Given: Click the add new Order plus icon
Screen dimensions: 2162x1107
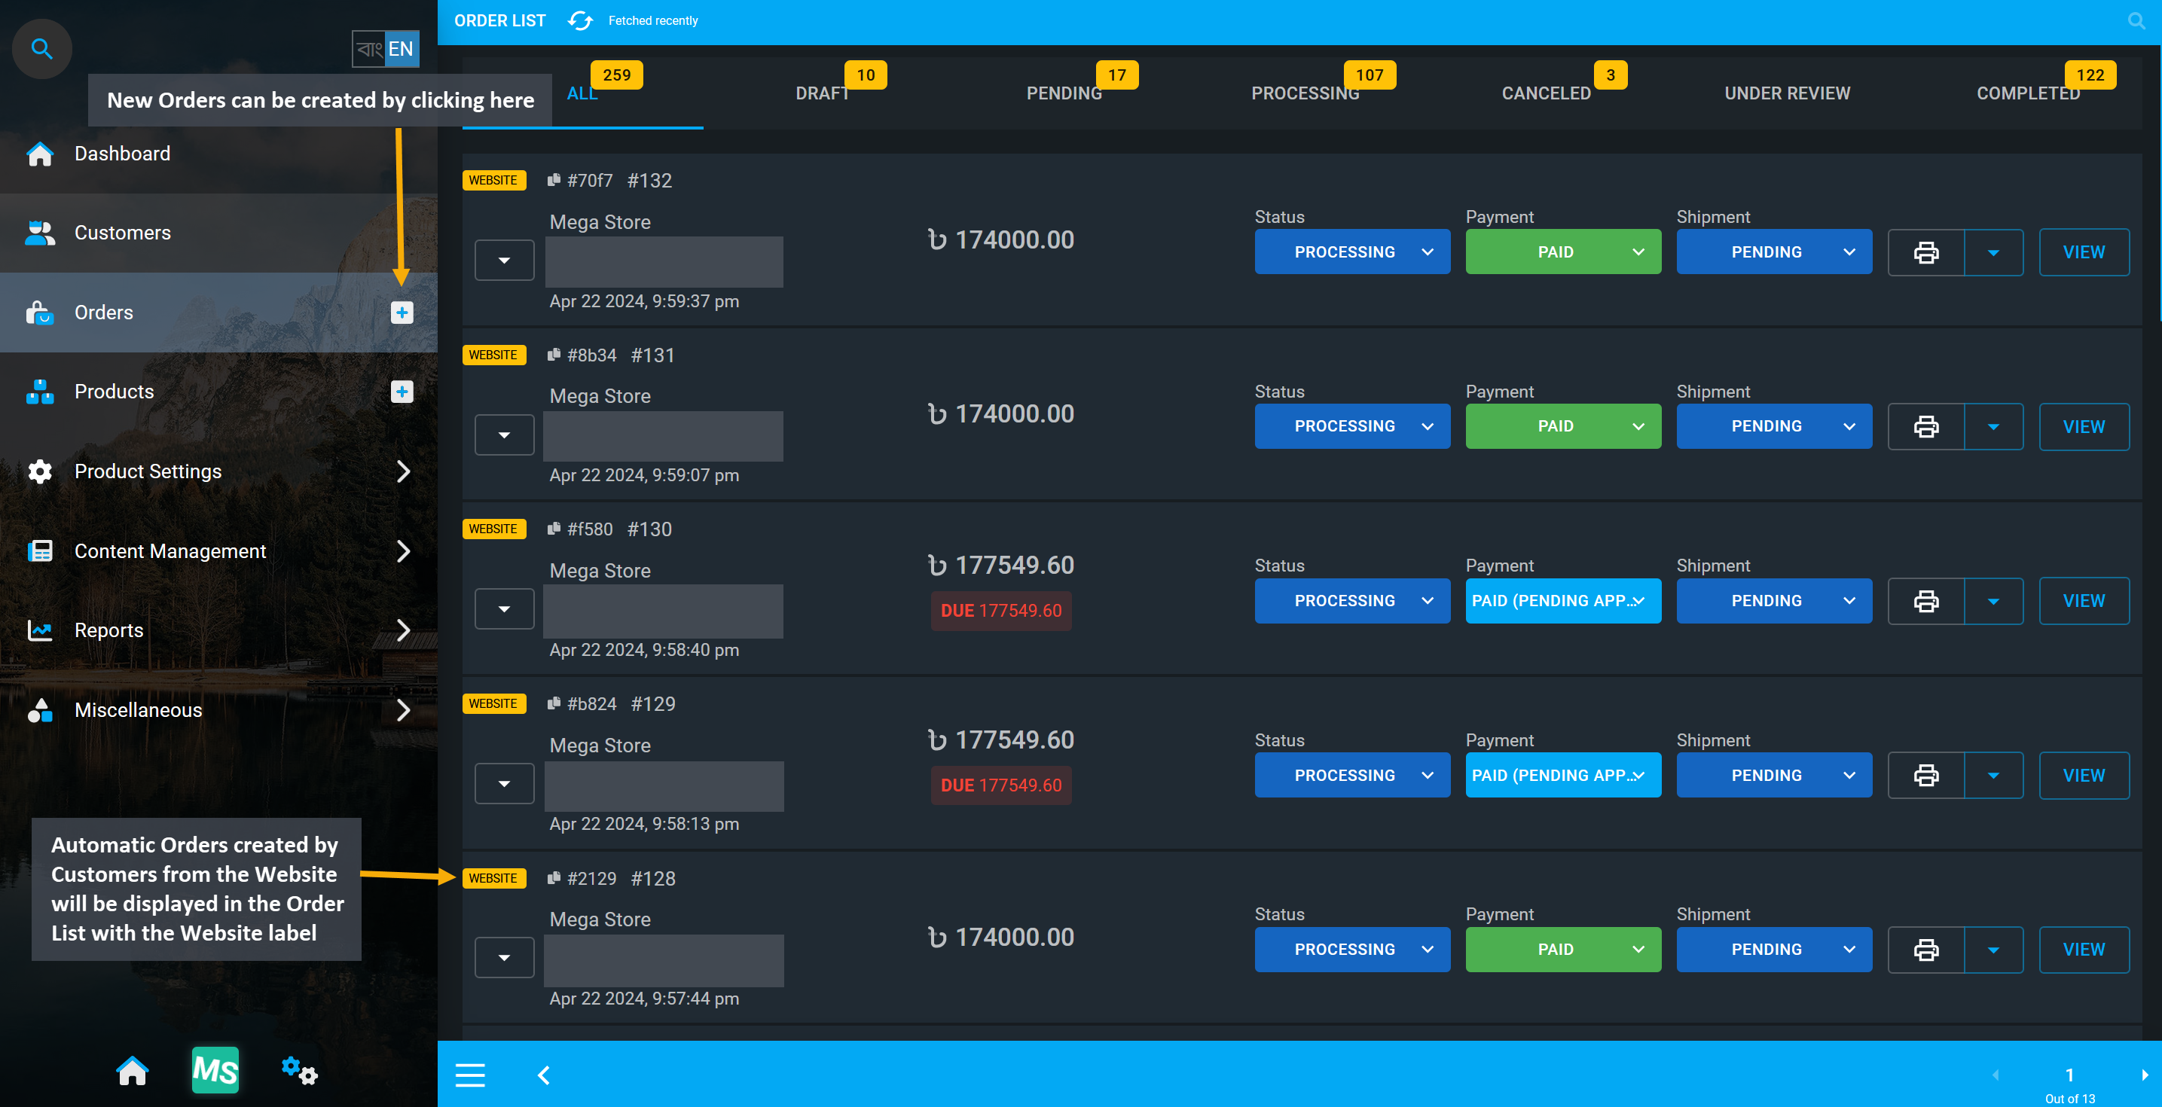Looking at the screenshot, I should click(x=401, y=312).
